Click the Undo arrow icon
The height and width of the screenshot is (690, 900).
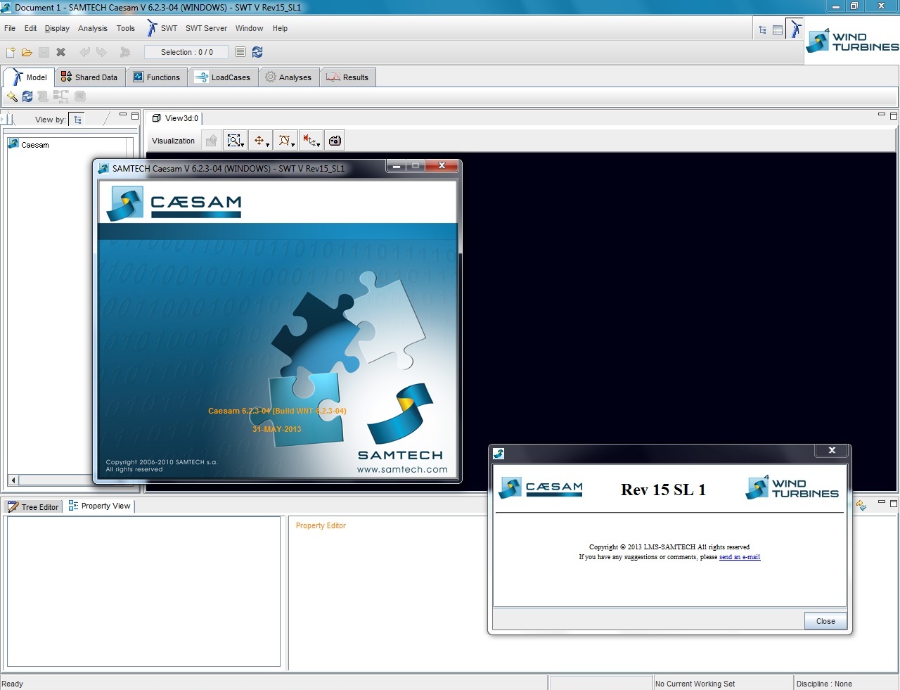click(x=84, y=52)
